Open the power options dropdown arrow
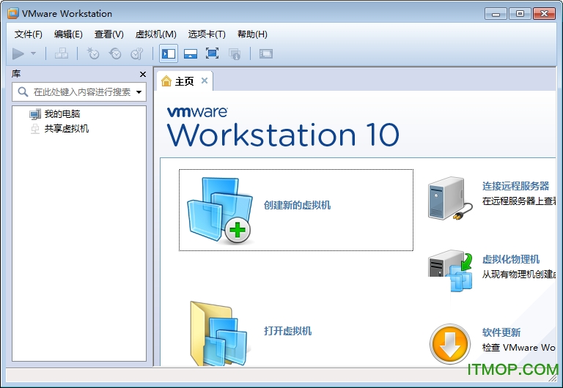This screenshot has width=563, height=388. 34,53
